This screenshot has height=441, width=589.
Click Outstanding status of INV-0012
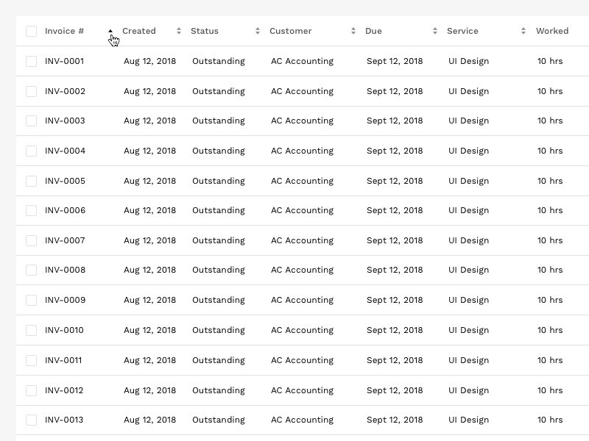coord(218,390)
